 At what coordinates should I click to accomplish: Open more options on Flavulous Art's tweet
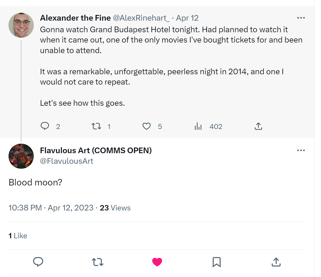pyautogui.click(x=301, y=150)
